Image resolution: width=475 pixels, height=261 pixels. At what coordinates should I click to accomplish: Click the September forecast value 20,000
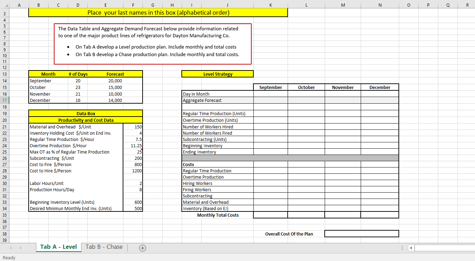coord(115,81)
